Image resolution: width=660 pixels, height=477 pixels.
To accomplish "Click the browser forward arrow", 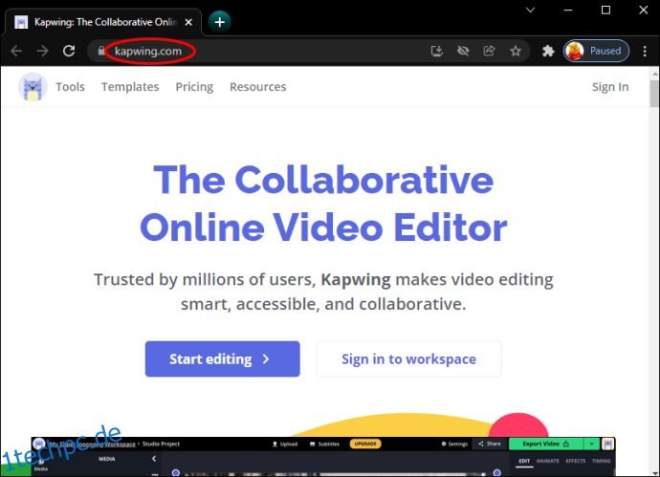I will (x=42, y=51).
